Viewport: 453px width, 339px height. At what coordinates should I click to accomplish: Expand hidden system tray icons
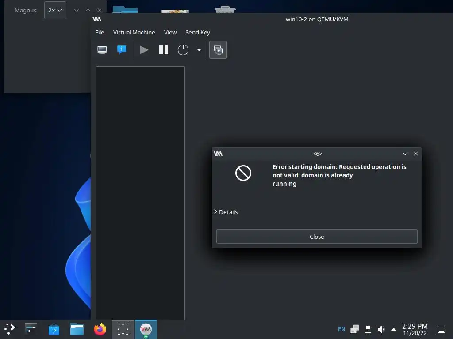pos(393,329)
